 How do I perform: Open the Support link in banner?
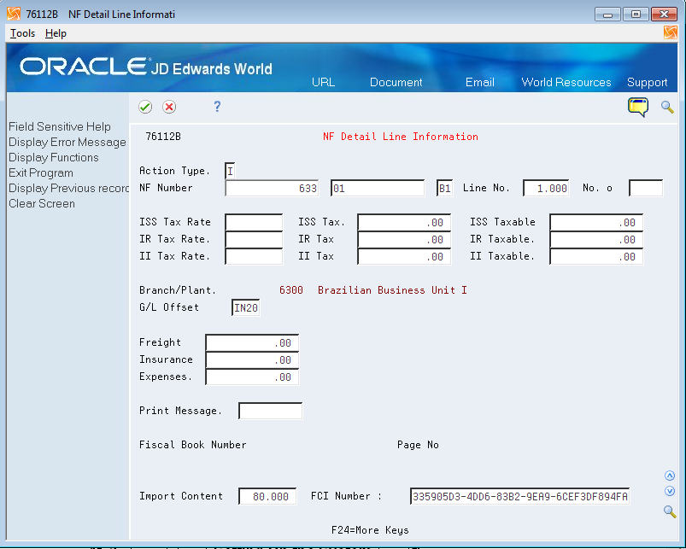tap(647, 82)
